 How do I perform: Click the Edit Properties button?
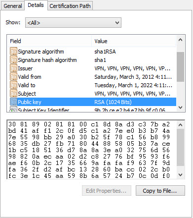[x=107, y=191]
